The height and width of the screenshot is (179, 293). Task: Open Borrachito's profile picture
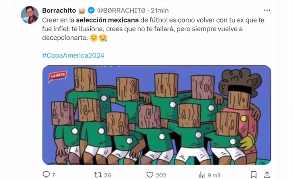pos(30,15)
